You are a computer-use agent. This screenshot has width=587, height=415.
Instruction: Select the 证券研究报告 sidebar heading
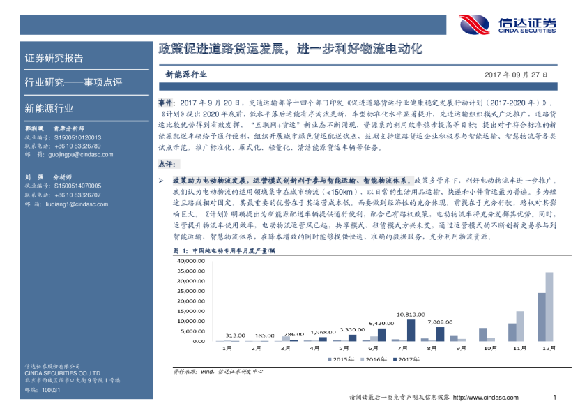pos(54,58)
